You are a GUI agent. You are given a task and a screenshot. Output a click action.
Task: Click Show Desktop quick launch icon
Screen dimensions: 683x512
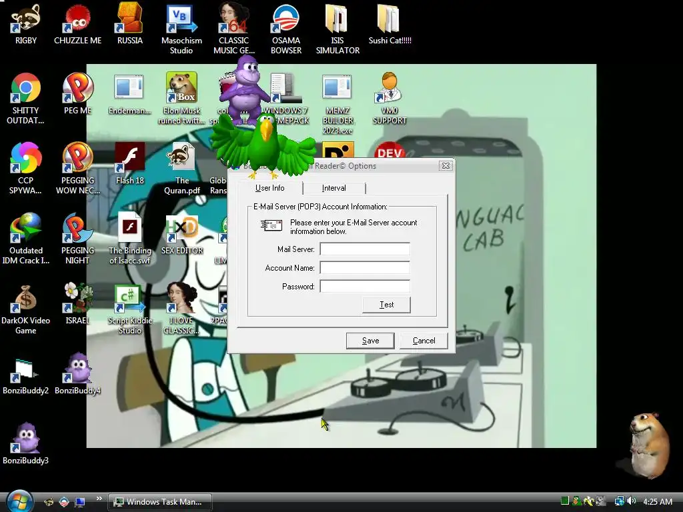click(80, 502)
